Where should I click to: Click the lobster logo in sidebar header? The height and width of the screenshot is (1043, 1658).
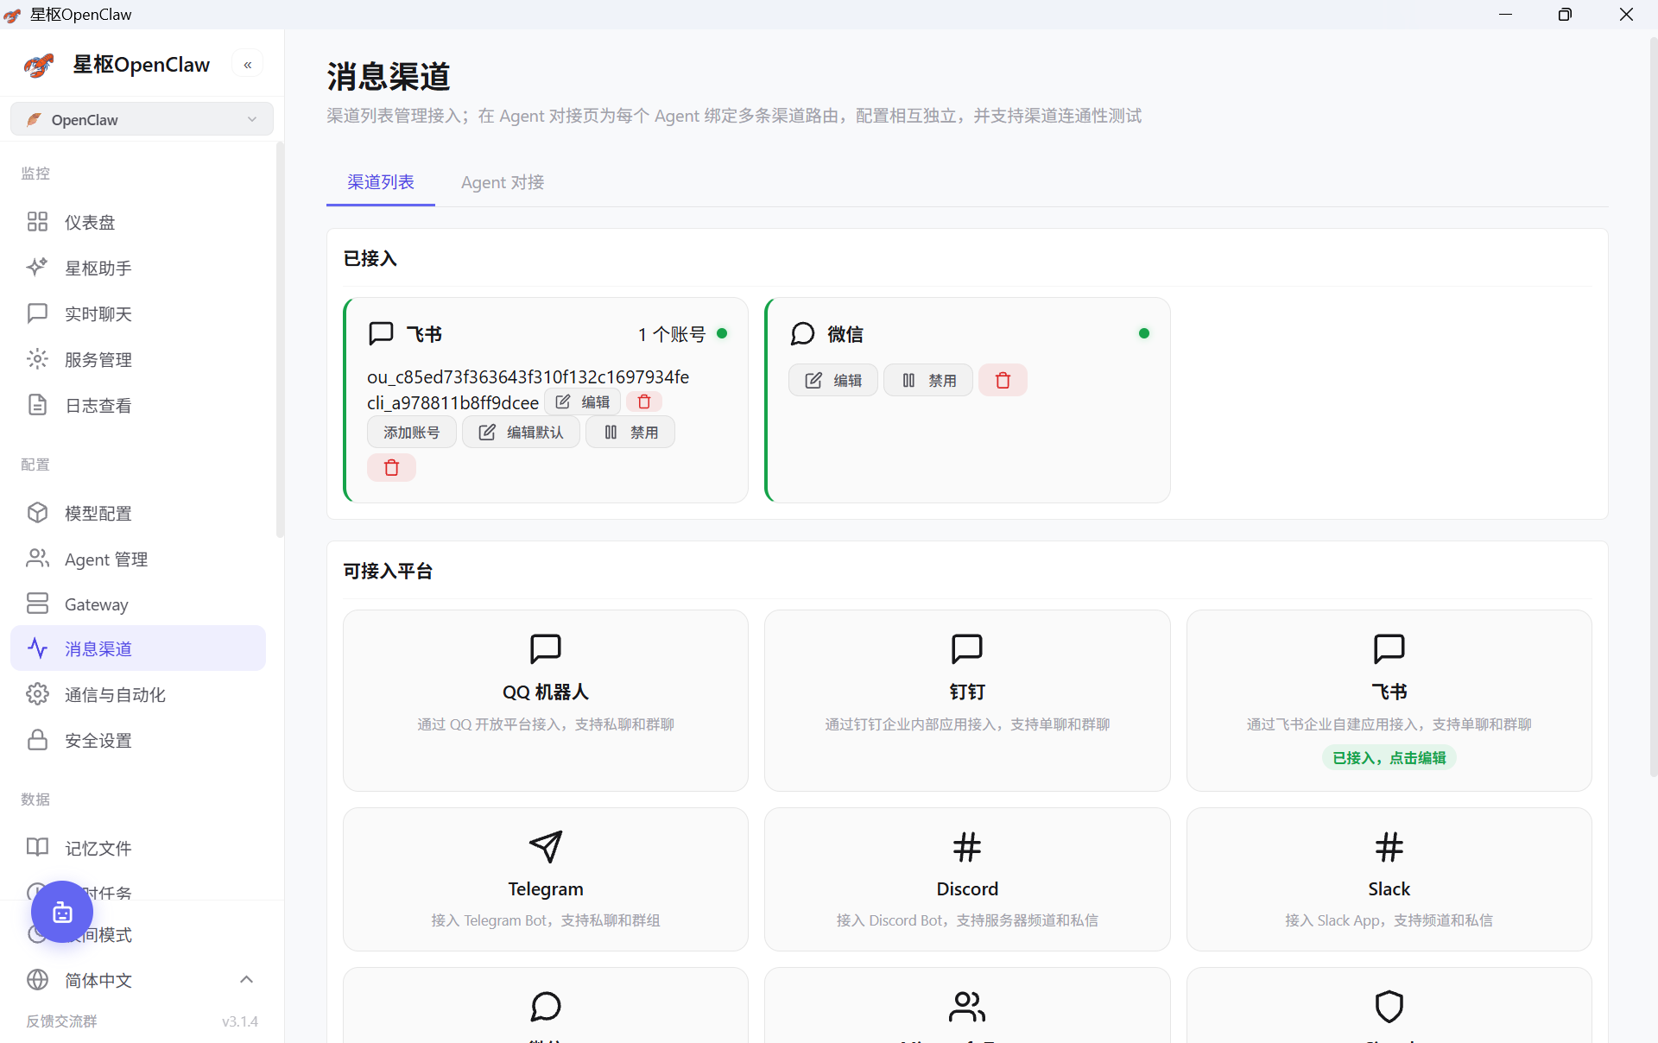[39, 65]
